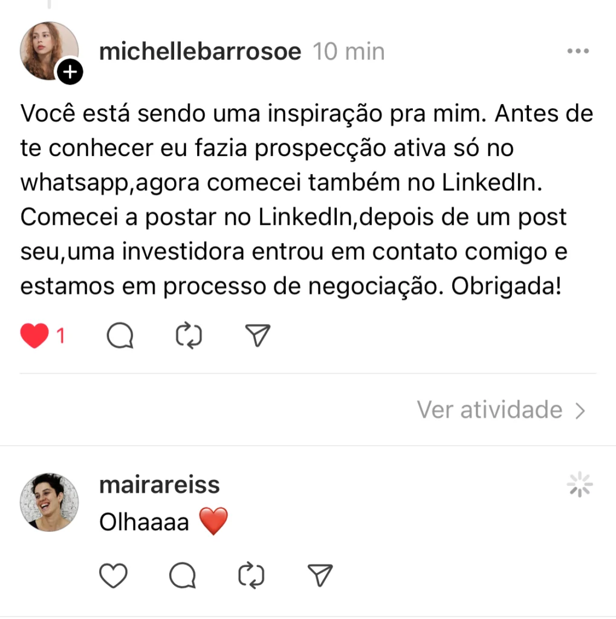Unlike michellebarrosoe's post via red heart
This screenshot has height=619, width=616.
34,335
